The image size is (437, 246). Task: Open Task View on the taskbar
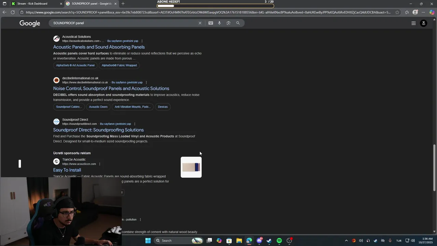(209, 241)
